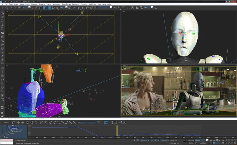This screenshot has width=237, height=145.
Task: Activate the Select and Rotate tool
Action: (x=53, y=8)
